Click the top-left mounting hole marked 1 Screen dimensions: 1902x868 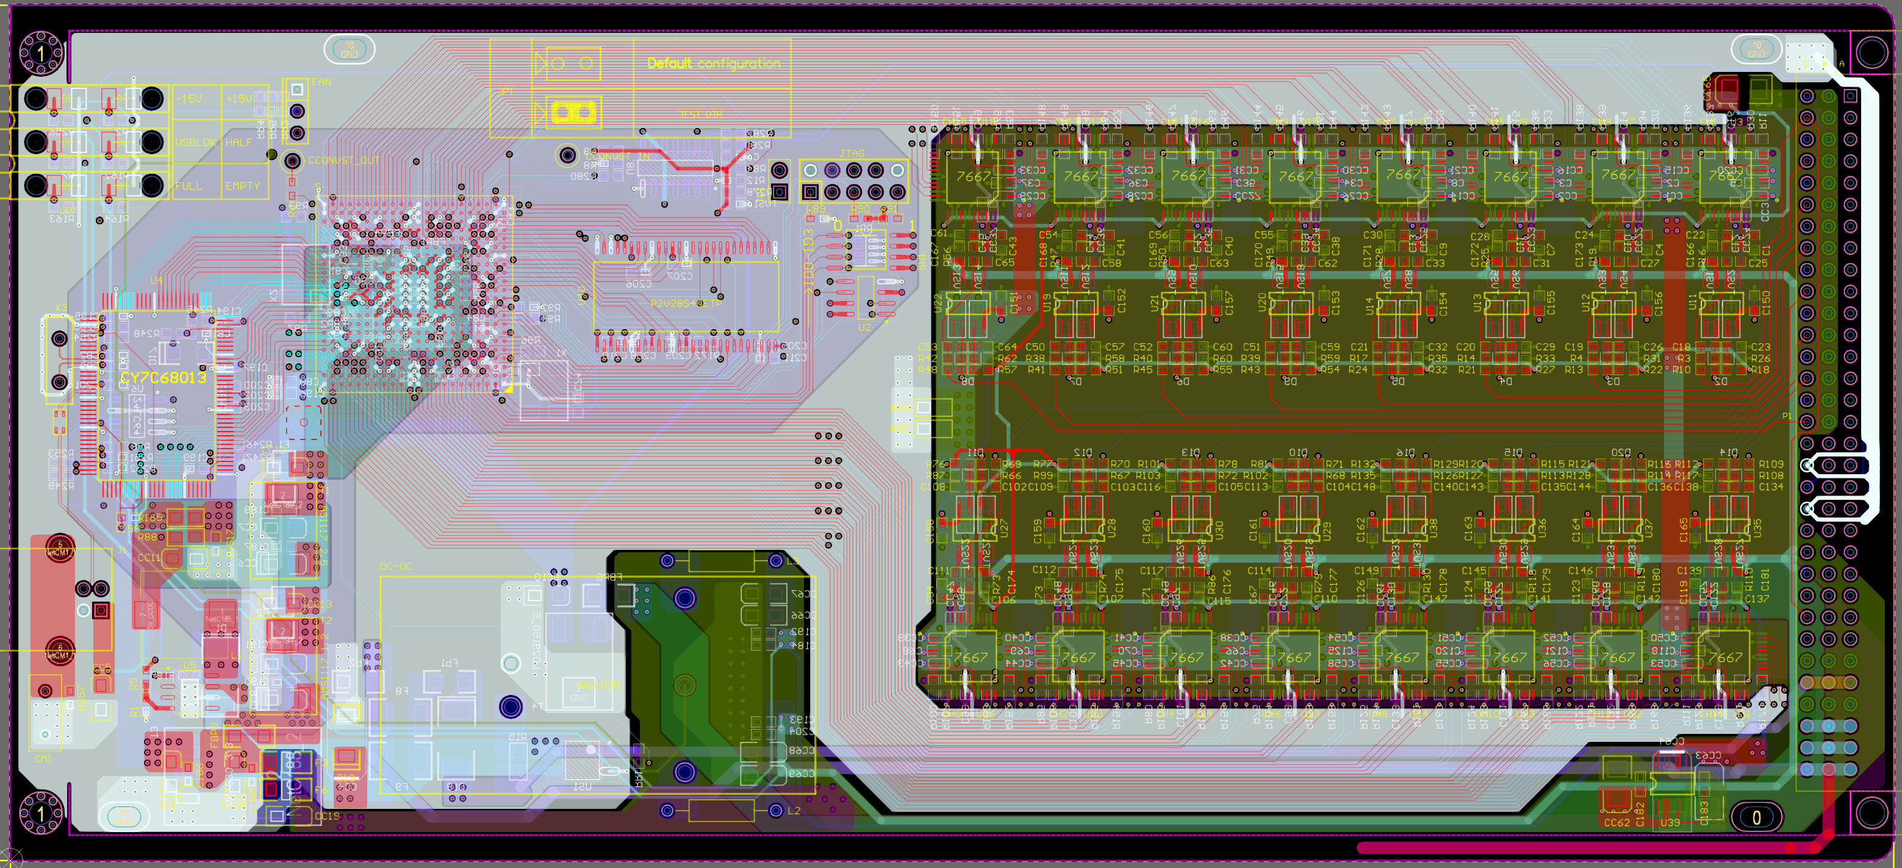[x=41, y=53]
